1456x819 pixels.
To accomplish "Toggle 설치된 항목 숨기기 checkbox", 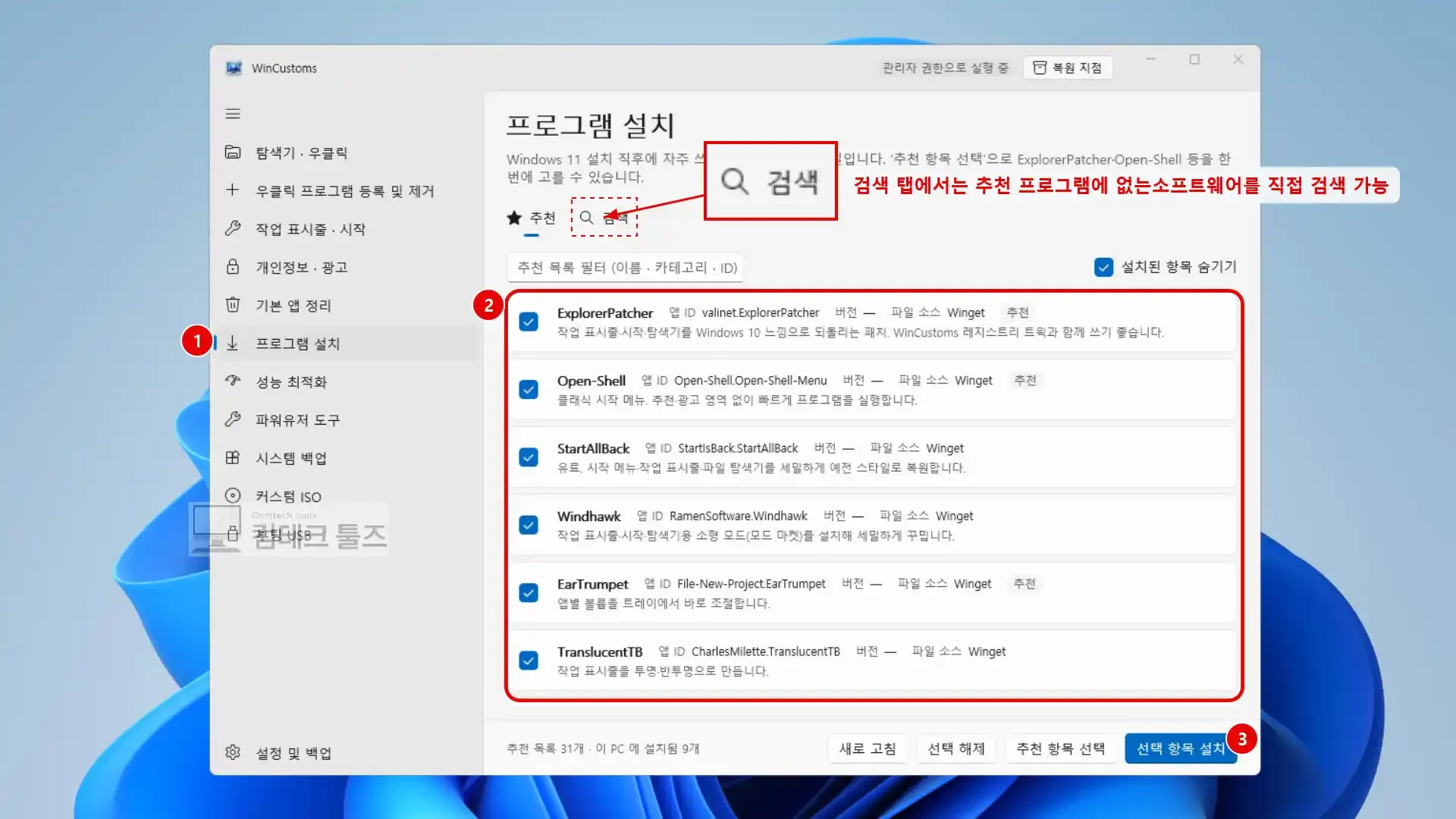I will pos(1103,267).
